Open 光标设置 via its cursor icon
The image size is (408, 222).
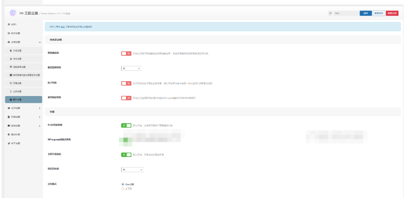click(11, 91)
